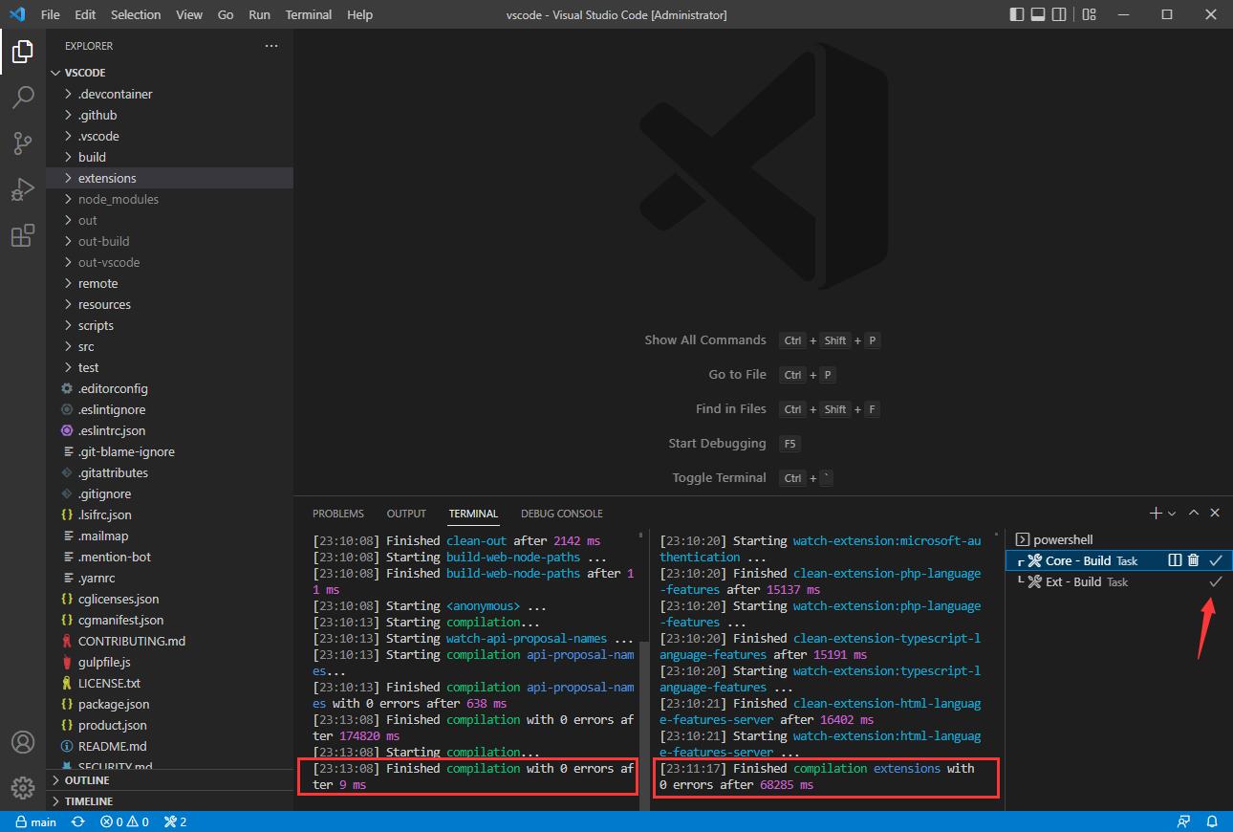Click the feedback icon in status bar
Image resolution: width=1233 pixels, height=832 pixels.
1184,821
